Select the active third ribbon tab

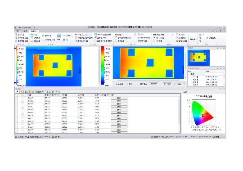click(34, 31)
